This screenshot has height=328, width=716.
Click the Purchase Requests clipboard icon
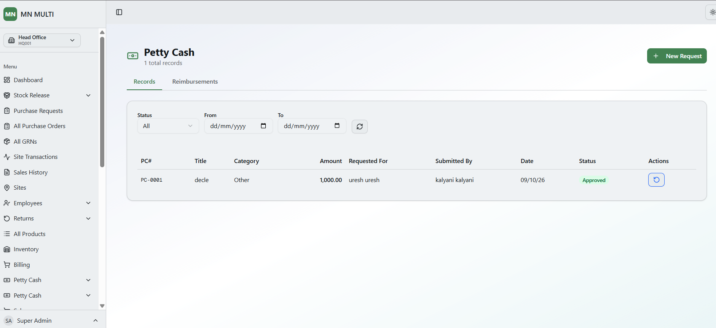[7, 111]
